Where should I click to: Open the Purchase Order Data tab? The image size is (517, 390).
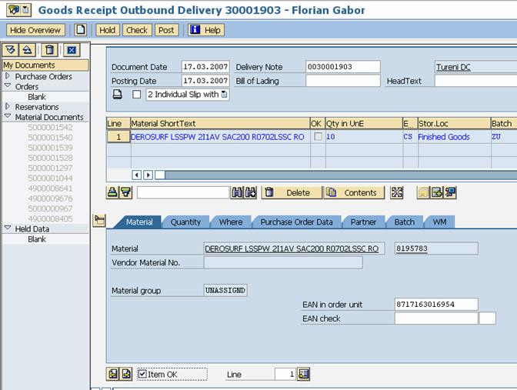tap(296, 222)
